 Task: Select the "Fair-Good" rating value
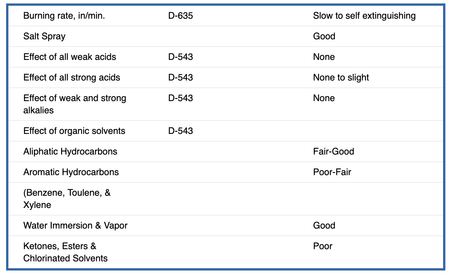(x=334, y=151)
